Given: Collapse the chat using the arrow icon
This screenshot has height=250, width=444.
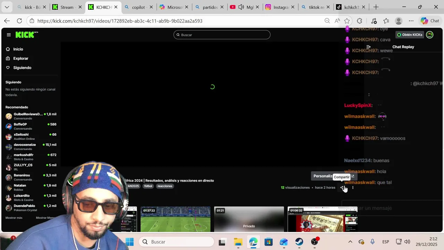Looking at the screenshot, I should (368, 47).
